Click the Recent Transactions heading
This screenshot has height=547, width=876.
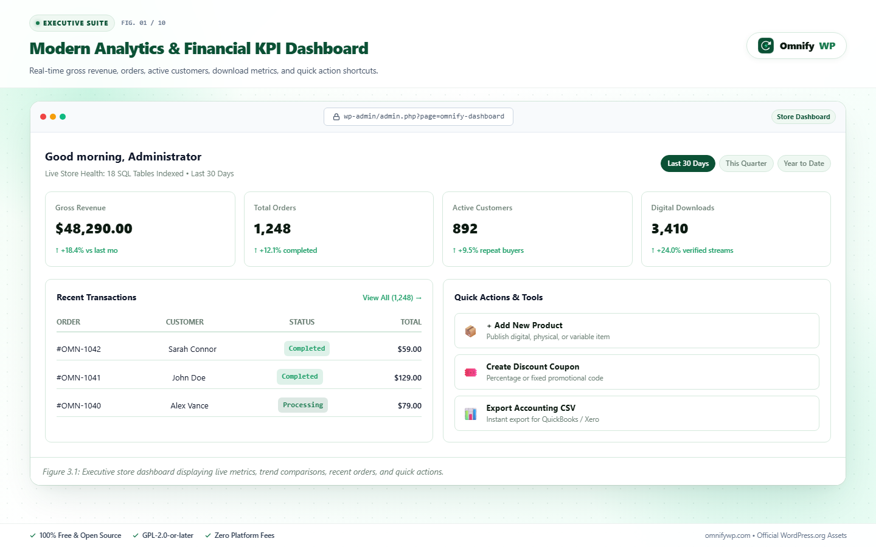[x=96, y=298]
